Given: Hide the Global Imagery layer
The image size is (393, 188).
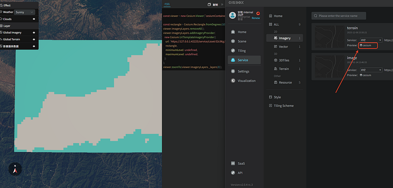Looking at the screenshot, I should click(x=34, y=32).
